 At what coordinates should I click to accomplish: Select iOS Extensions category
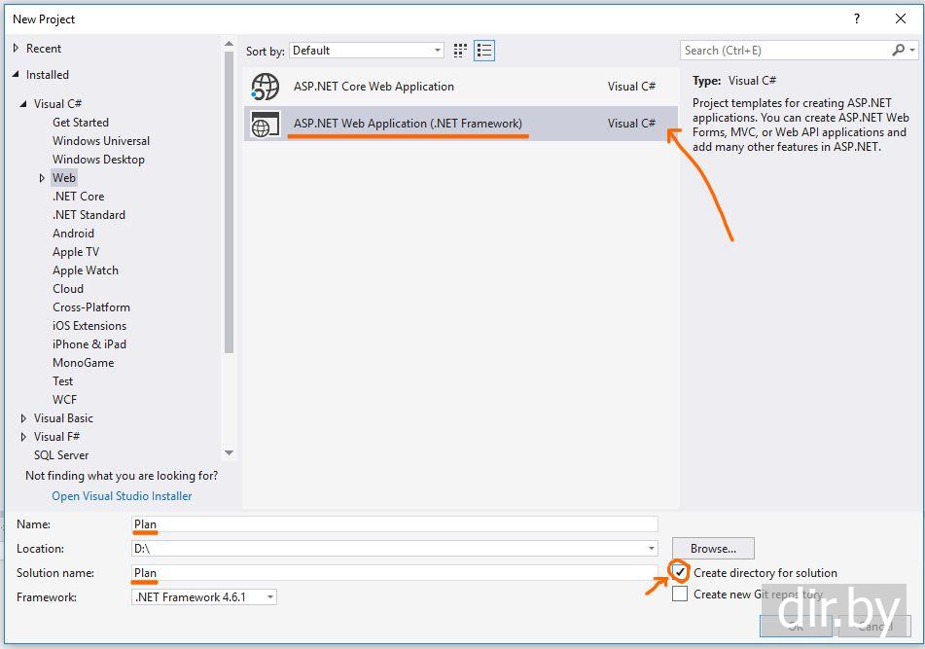[89, 326]
